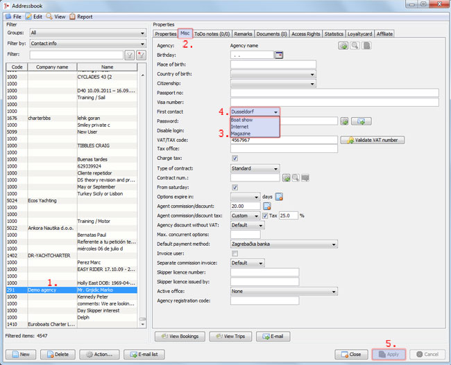Toggle the From saturday checkbox
The height and width of the screenshot is (365, 451).
click(x=235, y=187)
